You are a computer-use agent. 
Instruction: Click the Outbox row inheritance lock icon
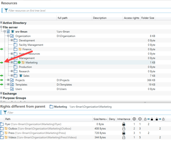coord(124,129)
